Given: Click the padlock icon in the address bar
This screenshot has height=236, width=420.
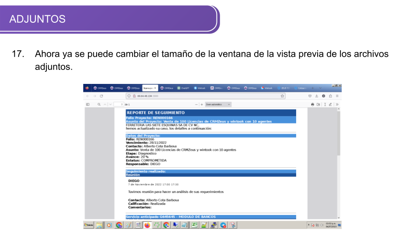Looking at the screenshot, I should click(134, 96).
